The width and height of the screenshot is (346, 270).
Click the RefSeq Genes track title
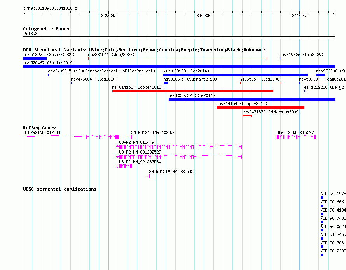[x=39, y=128]
